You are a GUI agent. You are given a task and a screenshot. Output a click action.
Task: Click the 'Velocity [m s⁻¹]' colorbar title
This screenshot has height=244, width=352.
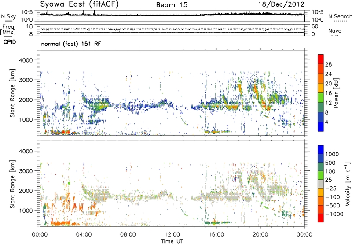348,183
